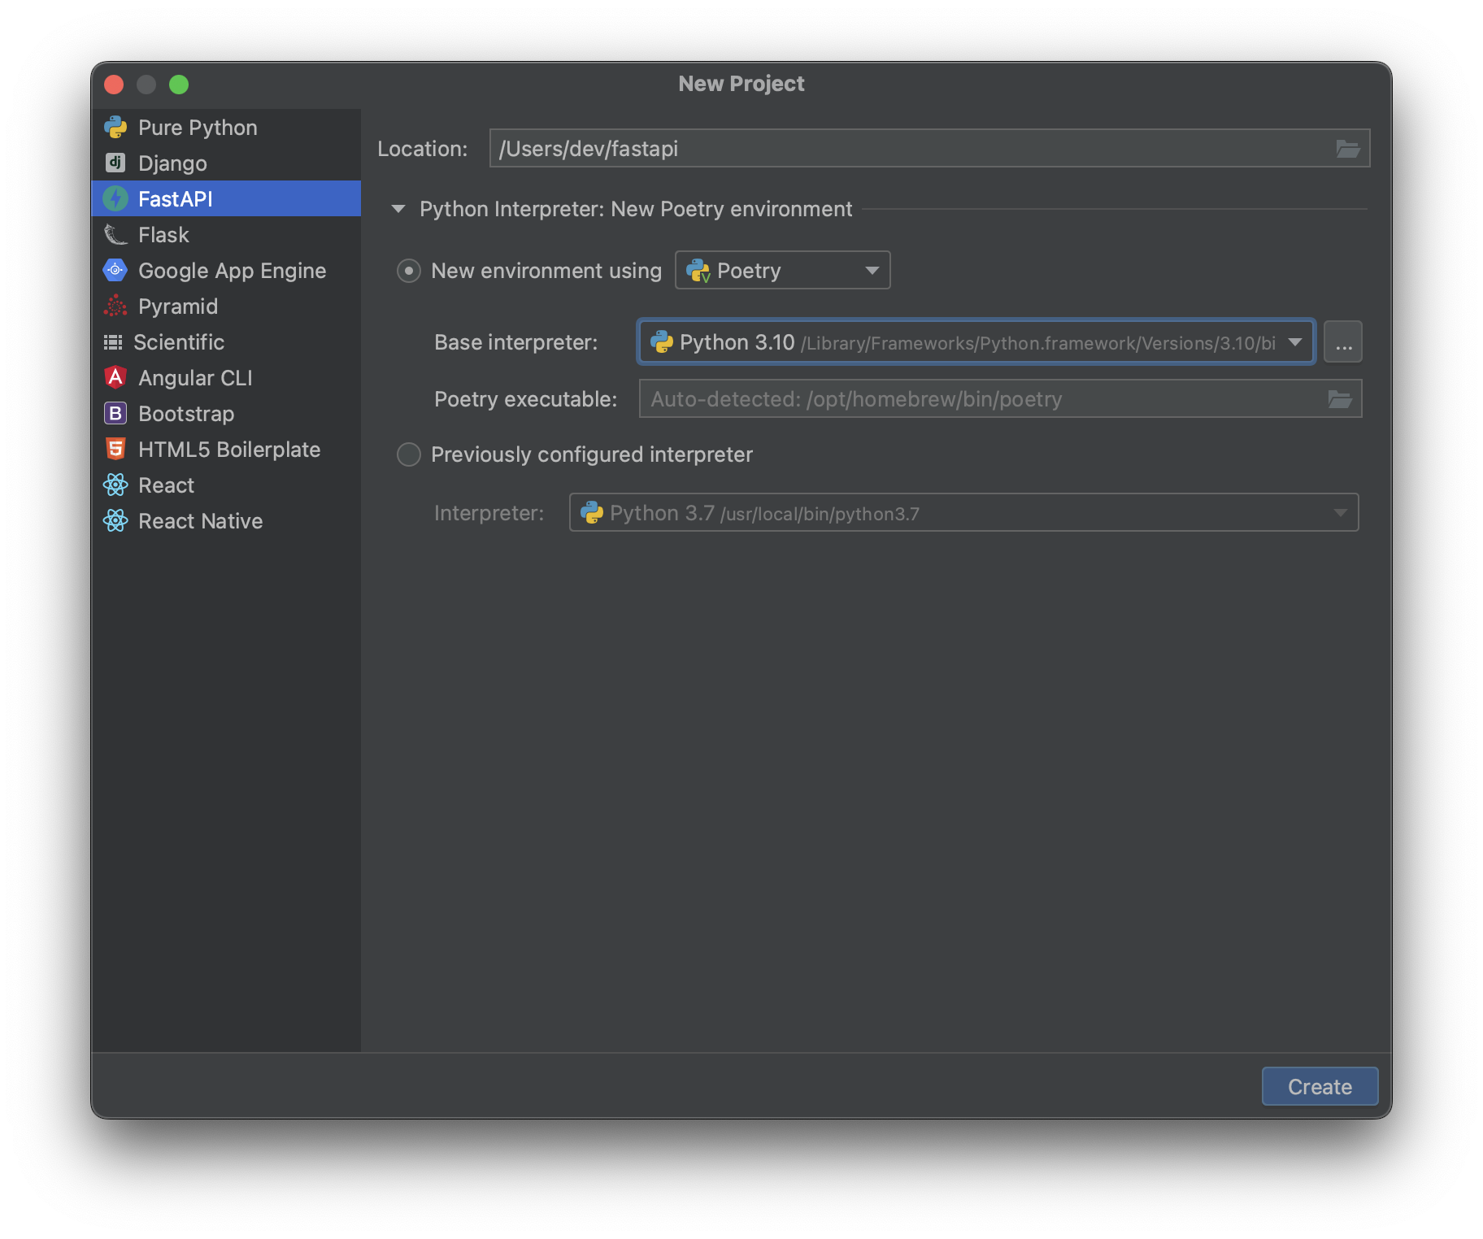The height and width of the screenshot is (1239, 1483).
Task: Click the Poetry executable input field
Action: click(1001, 399)
